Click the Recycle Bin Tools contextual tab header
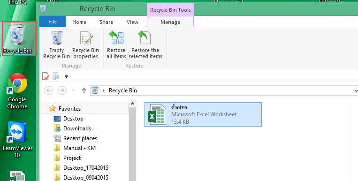 [x=170, y=10]
